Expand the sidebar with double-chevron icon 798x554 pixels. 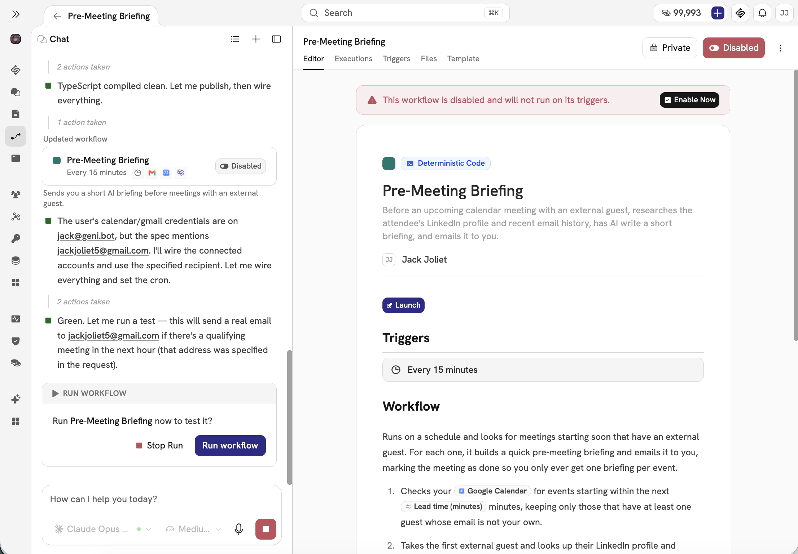point(16,14)
